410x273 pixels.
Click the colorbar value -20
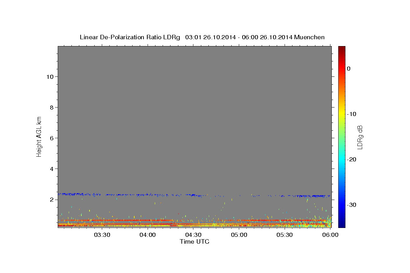coord(352,159)
